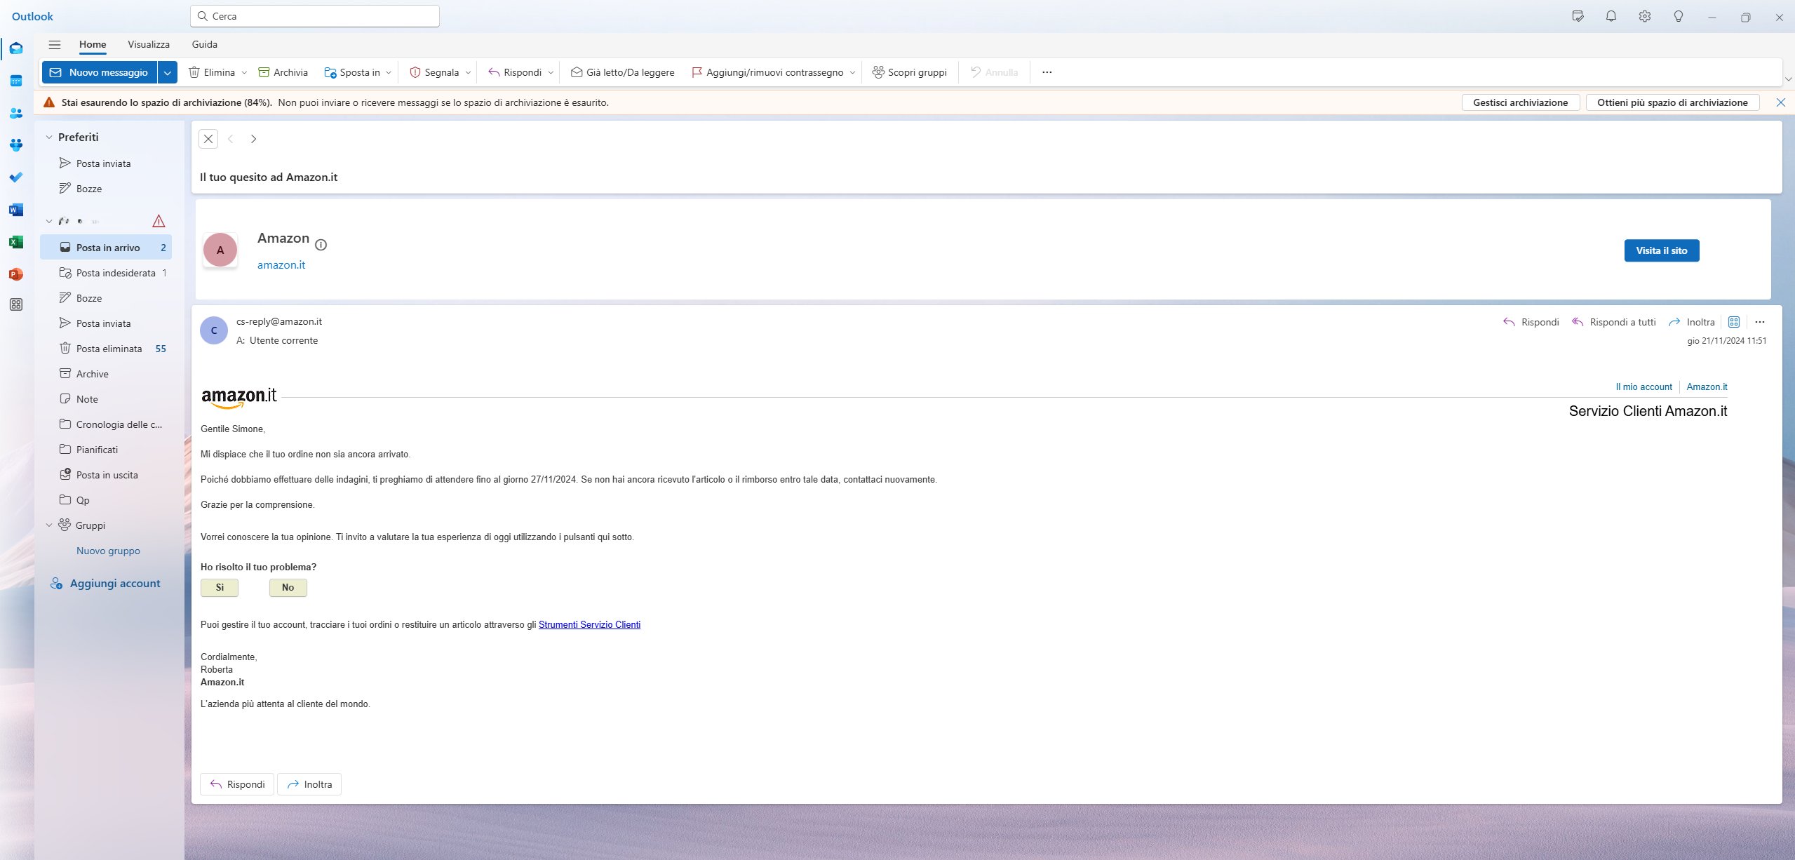Switch to the Home tab
The image size is (1795, 860).
[x=93, y=44]
